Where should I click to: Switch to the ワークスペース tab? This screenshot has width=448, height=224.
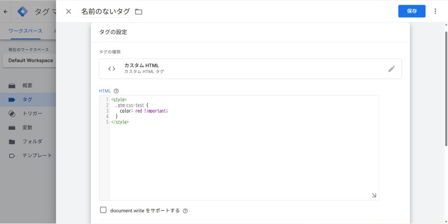point(26,31)
